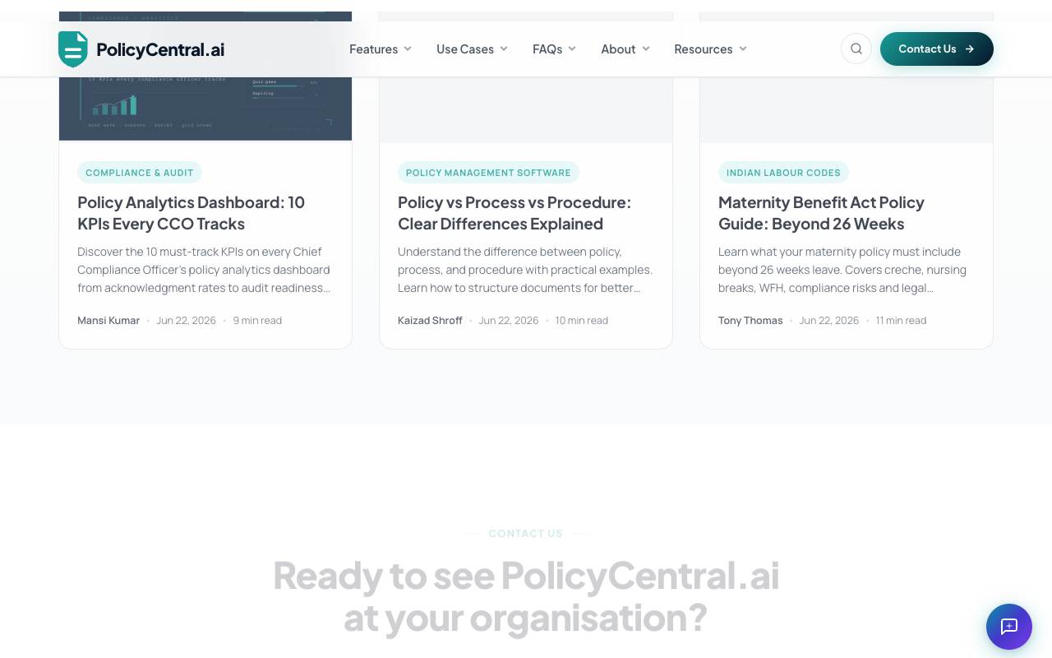Open the search magnifier icon

tap(856, 49)
